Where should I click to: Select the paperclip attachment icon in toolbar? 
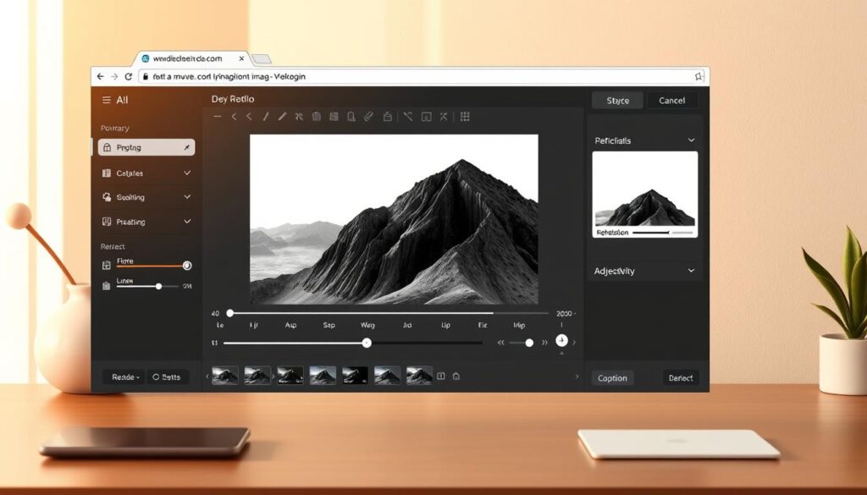click(x=368, y=117)
